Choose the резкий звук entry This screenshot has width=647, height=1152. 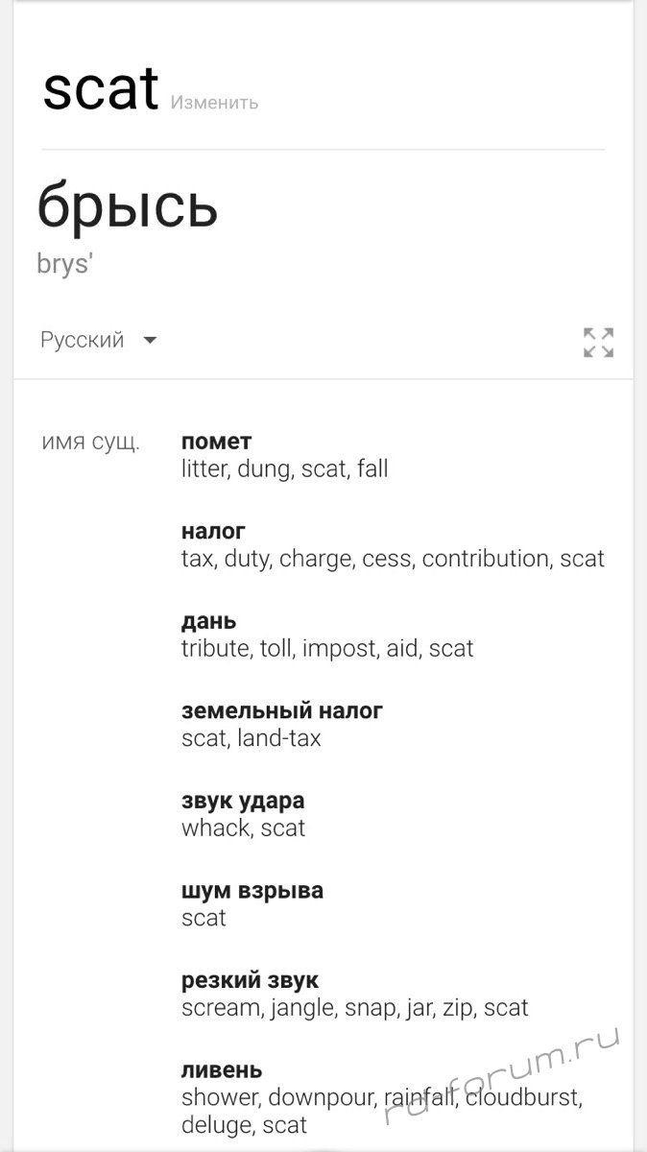coord(250,980)
